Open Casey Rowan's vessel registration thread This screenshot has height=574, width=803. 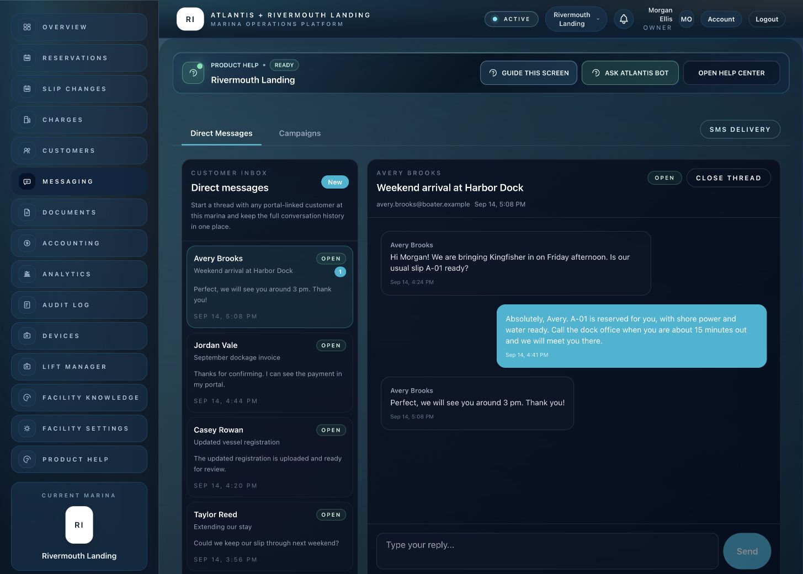tap(270, 457)
